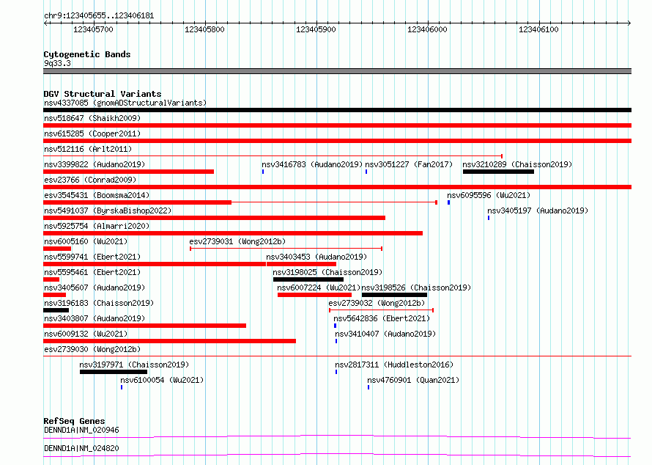Viewport: 652px width, 465px height.
Task: Open nsv3410407 (Audano2019) variant
Action: click(x=385, y=334)
